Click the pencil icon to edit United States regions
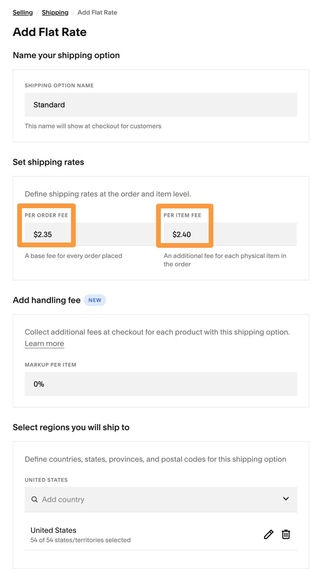 (x=269, y=534)
